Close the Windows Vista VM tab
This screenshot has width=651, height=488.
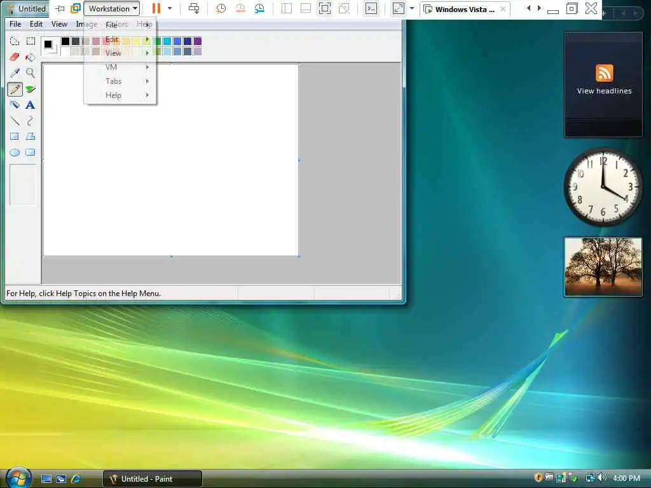(503, 9)
